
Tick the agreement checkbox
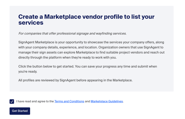(x=12, y=102)
